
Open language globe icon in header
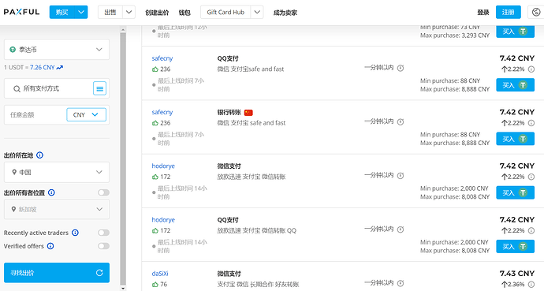pos(535,12)
